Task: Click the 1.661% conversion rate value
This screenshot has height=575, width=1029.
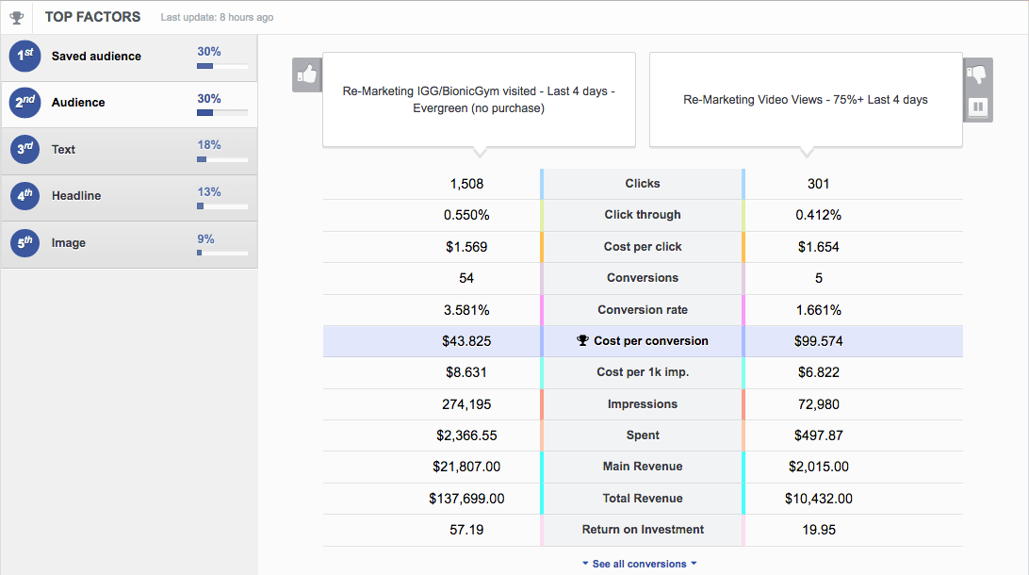Action: tap(818, 310)
